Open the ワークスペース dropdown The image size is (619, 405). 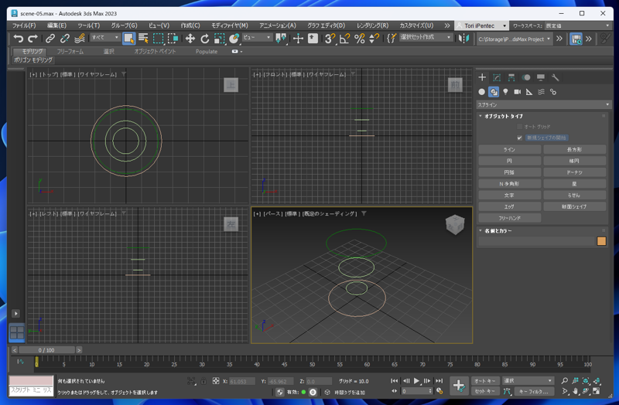[x=577, y=26]
